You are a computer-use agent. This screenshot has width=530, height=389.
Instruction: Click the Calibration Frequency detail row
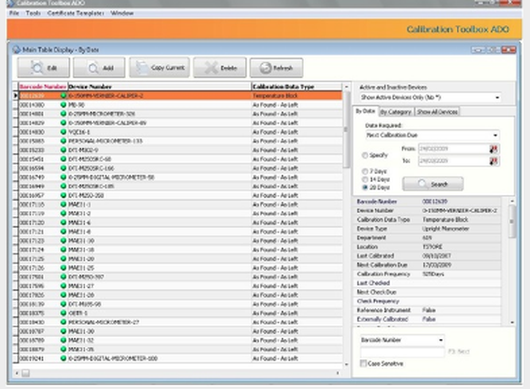pyautogui.click(x=428, y=274)
